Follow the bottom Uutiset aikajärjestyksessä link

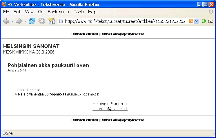122,120
